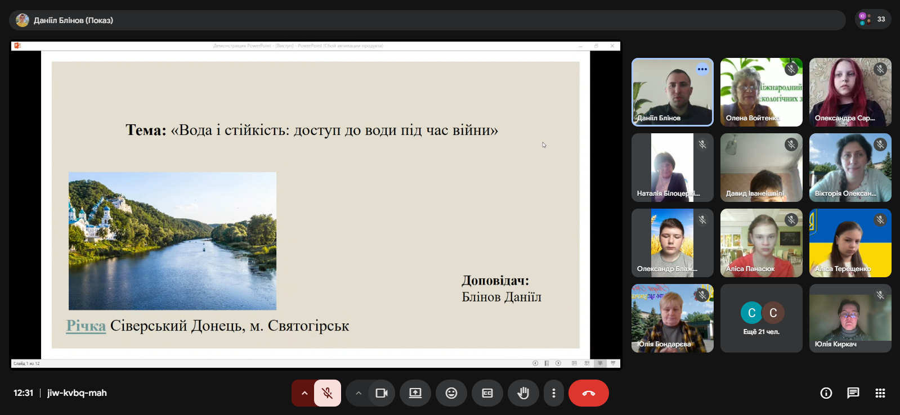Screen dimensions: 900x415
Task: Open meeting details info icon
Action: click(826, 393)
